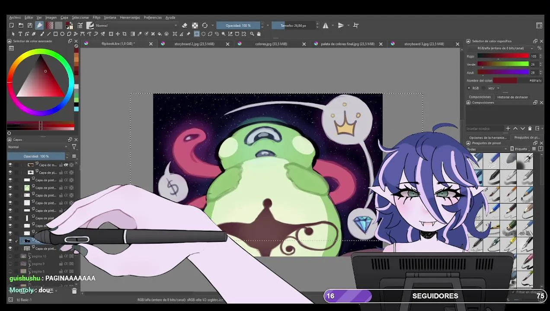Select the zoom magnifier tool
550x311 pixels.
click(x=252, y=34)
